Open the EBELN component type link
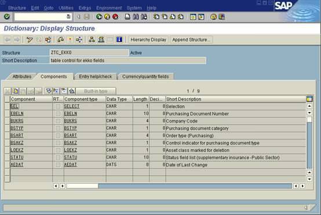The width and height of the screenshot is (321, 215). pyautogui.click(x=71, y=113)
